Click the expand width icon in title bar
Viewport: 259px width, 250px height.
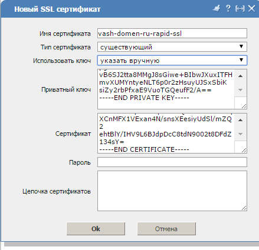click(240, 9)
